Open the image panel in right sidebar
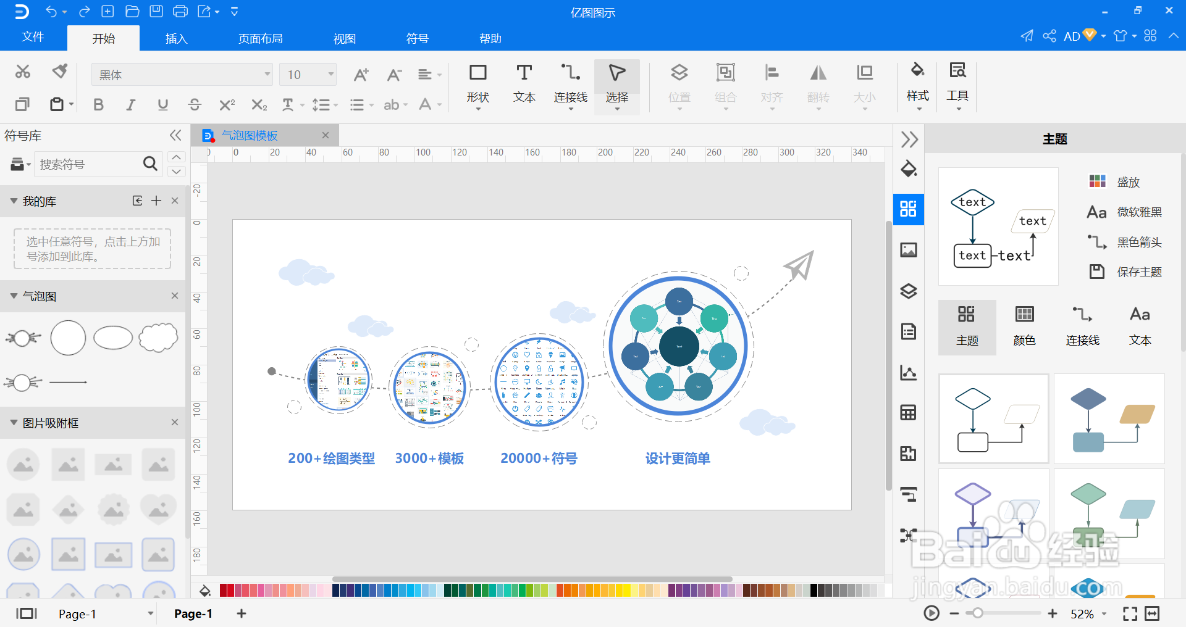The image size is (1186, 627). [909, 250]
